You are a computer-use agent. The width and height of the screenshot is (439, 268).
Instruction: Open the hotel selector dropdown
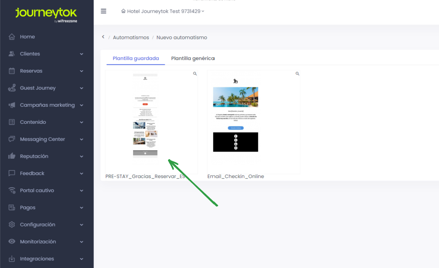[163, 11]
